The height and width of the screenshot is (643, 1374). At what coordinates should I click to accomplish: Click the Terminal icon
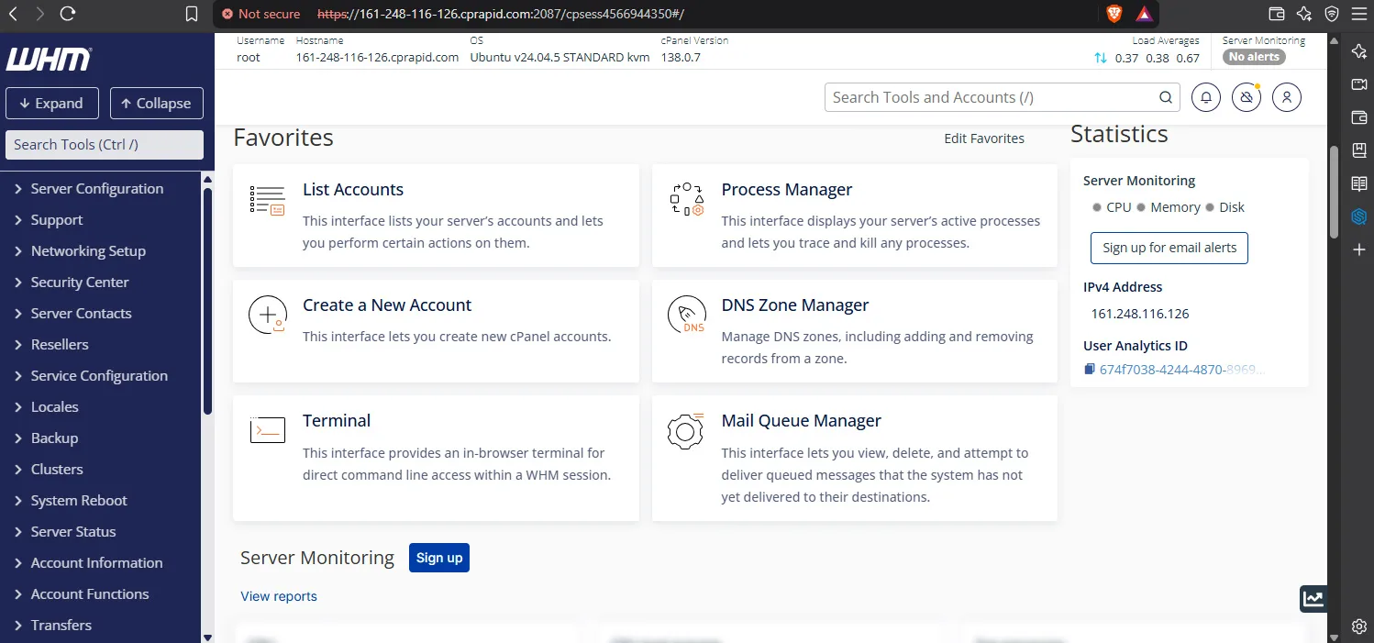(x=268, y=429)
